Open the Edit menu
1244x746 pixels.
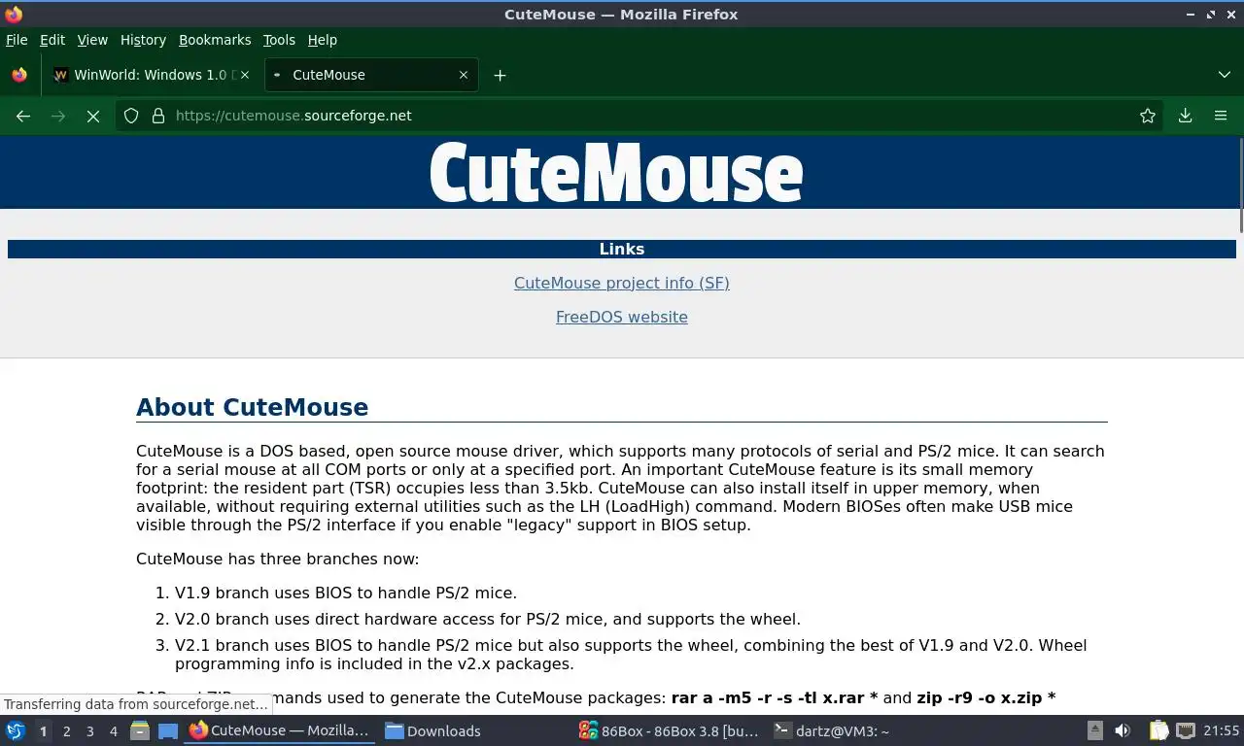pos(52,40)
